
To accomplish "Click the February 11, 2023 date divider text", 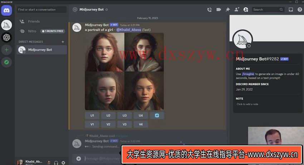I will point(148,18).
